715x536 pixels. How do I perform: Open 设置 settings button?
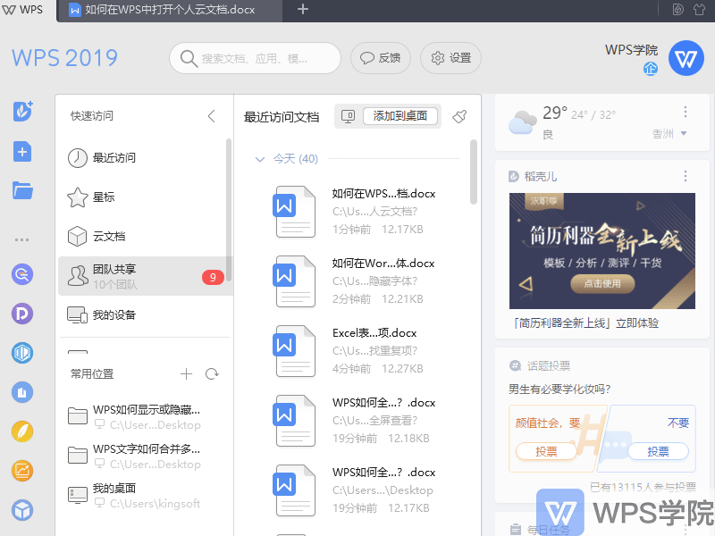tap(450, 58)
